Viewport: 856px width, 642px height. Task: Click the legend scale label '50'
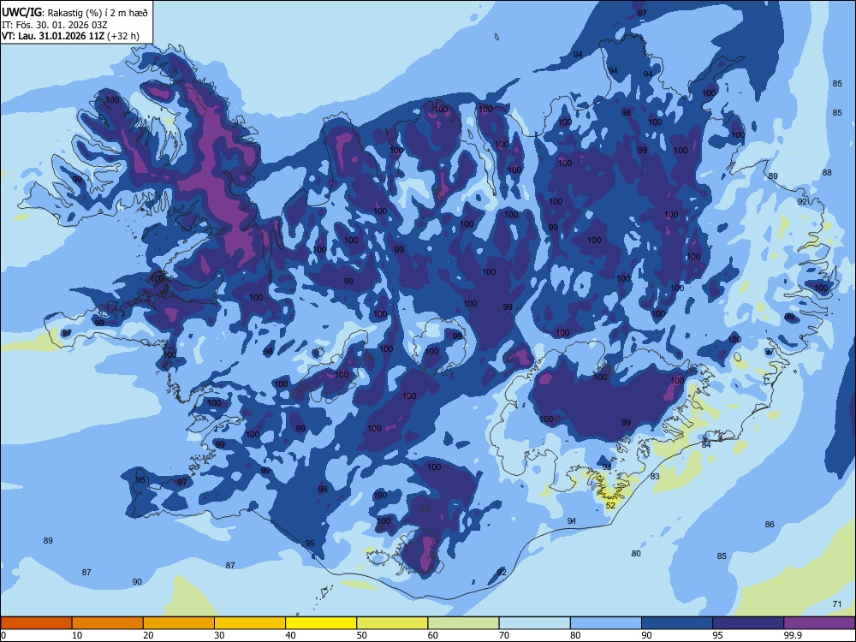pos(362,635)
